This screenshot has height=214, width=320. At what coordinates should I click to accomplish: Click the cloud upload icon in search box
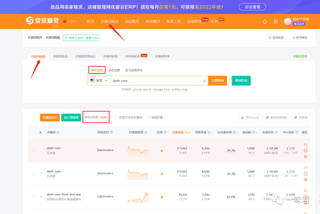point(204,81)
